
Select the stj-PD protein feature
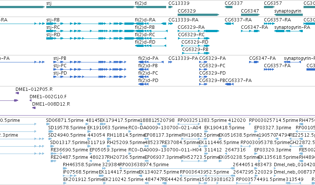tap(90, 77)
